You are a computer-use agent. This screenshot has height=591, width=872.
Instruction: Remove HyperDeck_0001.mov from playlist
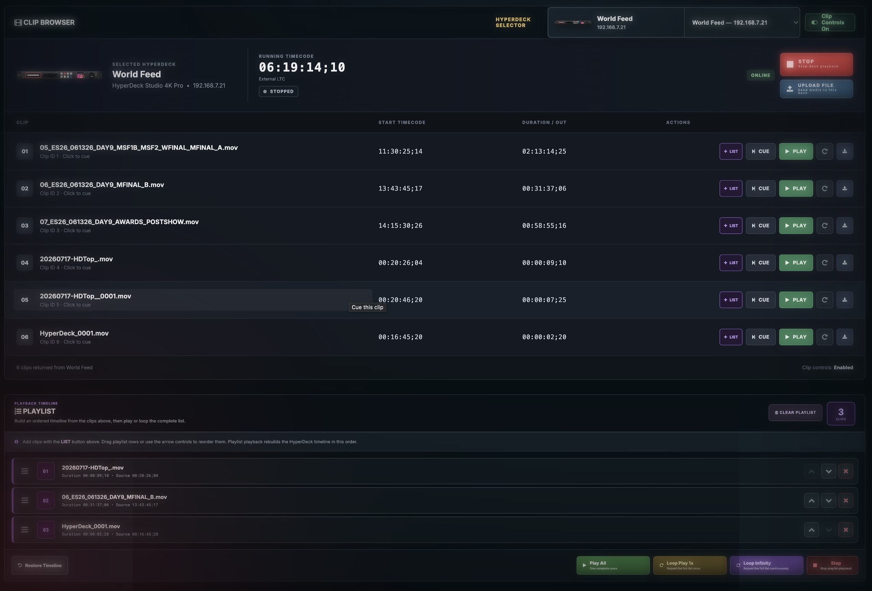846,530
